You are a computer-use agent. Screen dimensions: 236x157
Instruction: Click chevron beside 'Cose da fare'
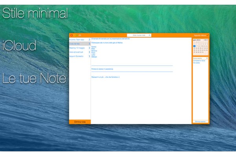point(89,44)
